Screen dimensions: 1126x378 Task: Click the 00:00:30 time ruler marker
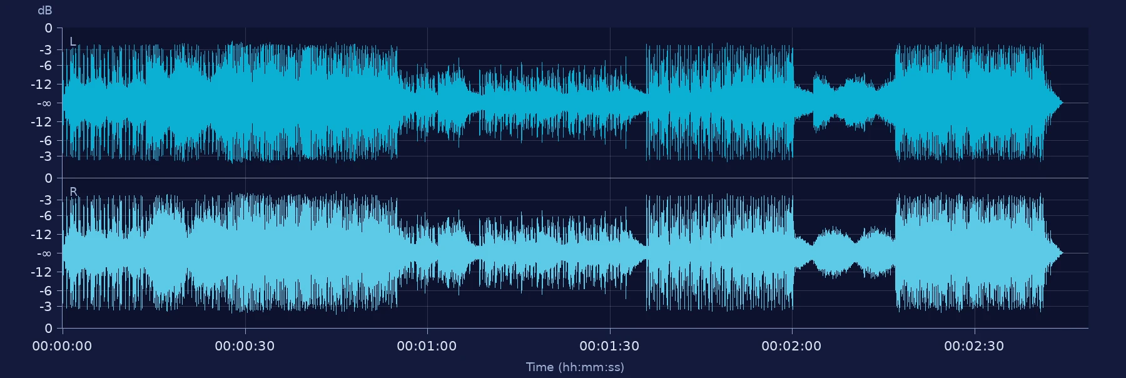245,346
